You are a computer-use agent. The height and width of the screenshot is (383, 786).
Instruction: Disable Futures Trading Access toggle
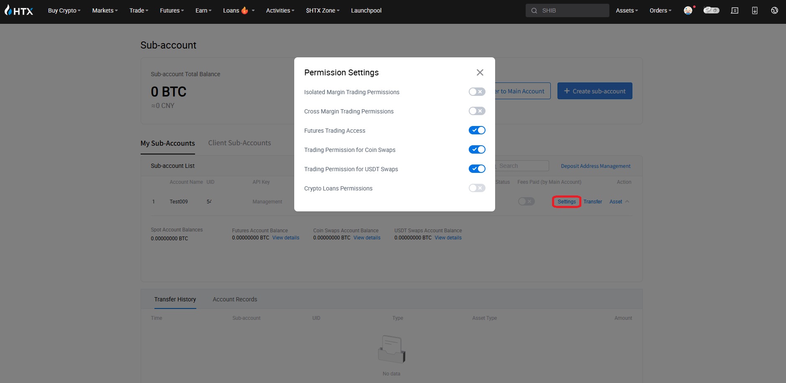(477, 130)
